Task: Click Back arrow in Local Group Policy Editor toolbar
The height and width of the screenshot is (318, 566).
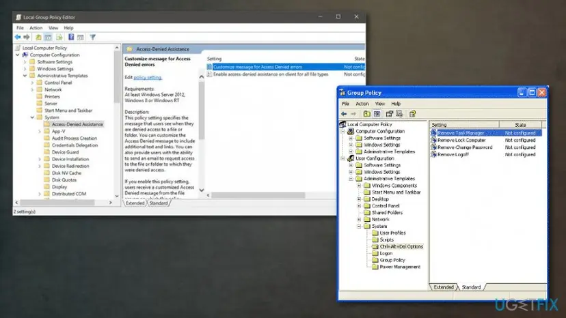Action: [x=17, y=37]
